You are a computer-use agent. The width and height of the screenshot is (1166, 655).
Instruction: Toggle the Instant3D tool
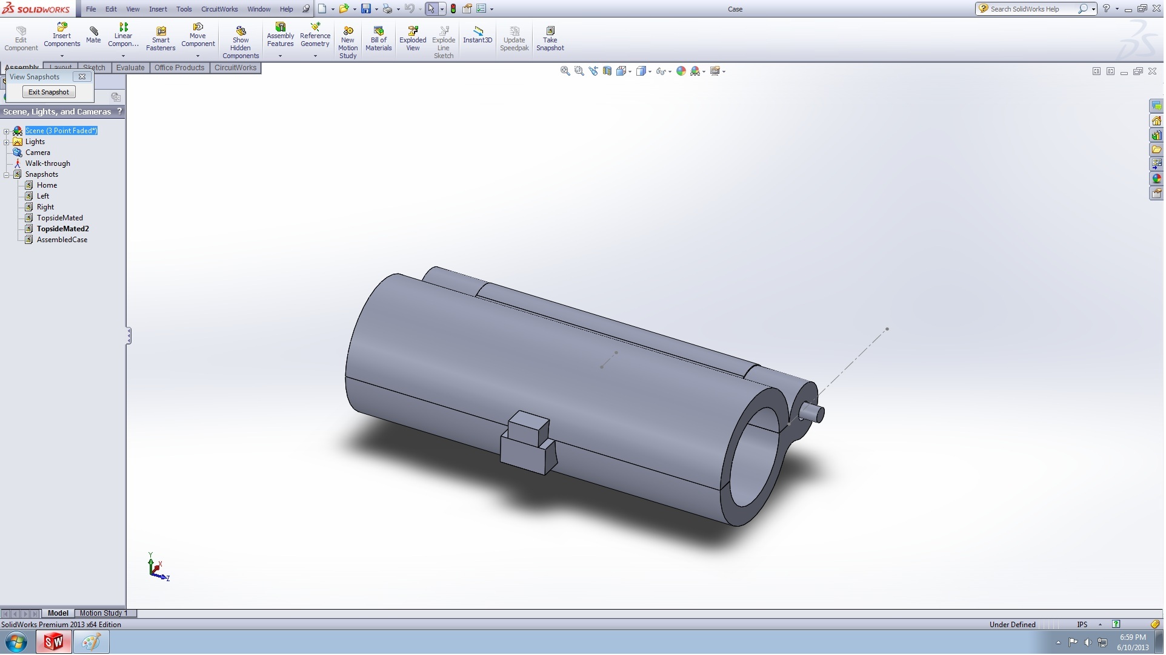[x=478, y=35]
